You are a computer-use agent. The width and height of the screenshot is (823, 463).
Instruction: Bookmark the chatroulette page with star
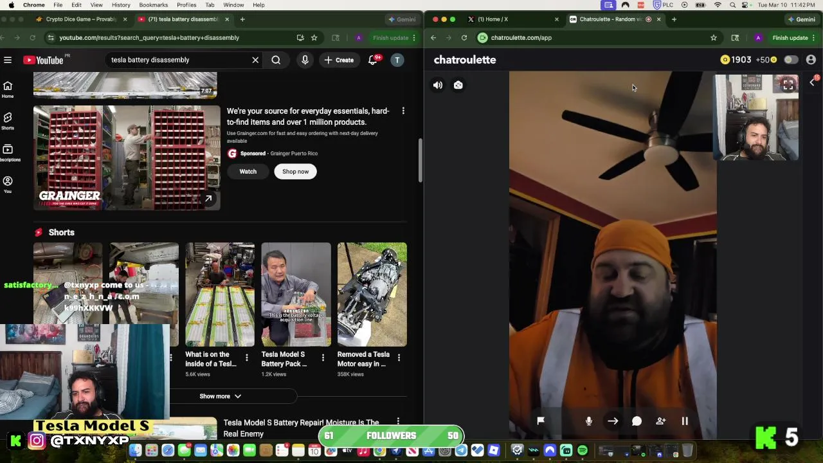tap(714, 38)
